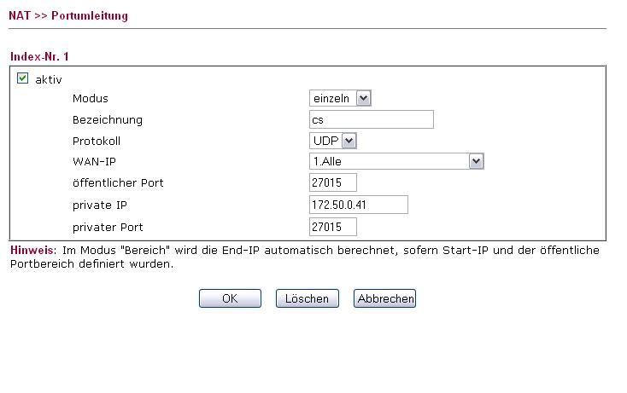Click the WAN-IP label

pos(94,162)
